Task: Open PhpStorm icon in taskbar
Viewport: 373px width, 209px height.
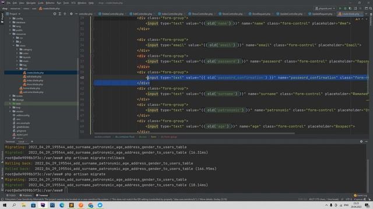Action: [43, 205]
